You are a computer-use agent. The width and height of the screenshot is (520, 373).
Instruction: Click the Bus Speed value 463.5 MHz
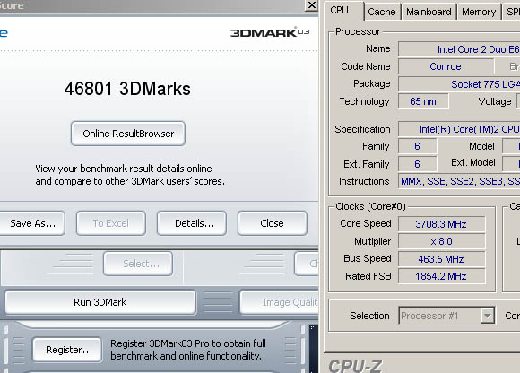pos(441,259)
